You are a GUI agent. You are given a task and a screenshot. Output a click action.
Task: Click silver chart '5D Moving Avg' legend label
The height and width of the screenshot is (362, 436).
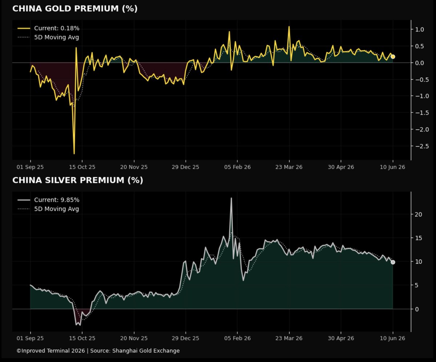click(x=57, y=209)
